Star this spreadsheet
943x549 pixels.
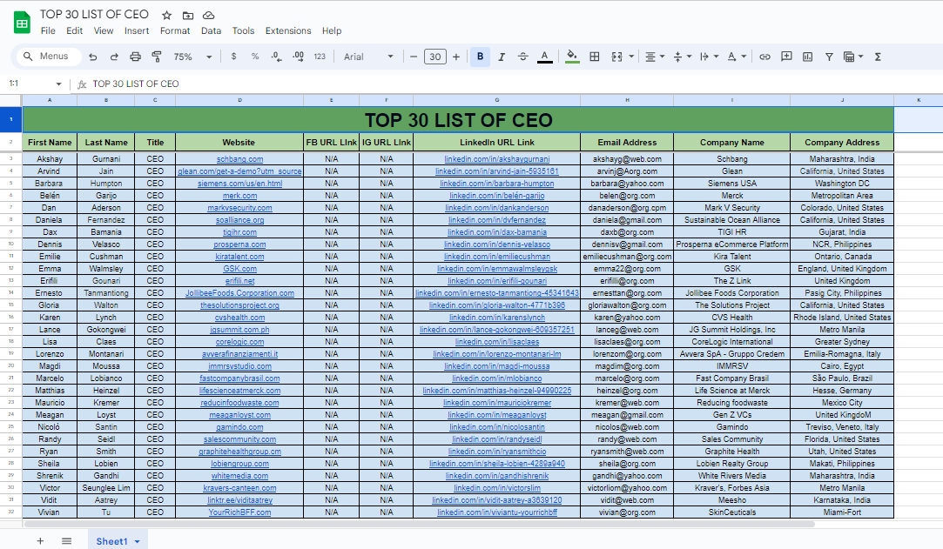point(167,15)
